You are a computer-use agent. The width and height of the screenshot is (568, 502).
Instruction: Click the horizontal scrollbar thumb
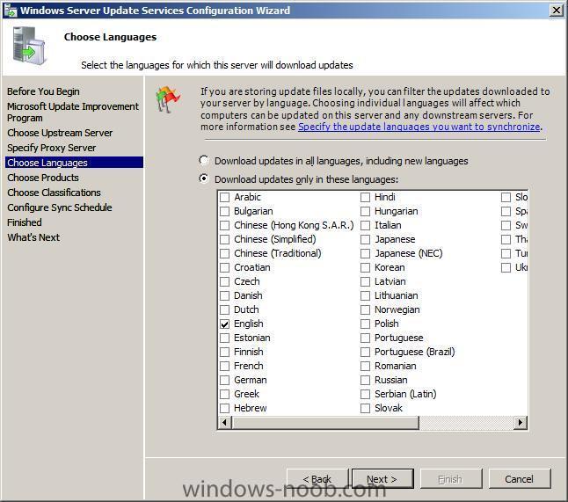325,422
